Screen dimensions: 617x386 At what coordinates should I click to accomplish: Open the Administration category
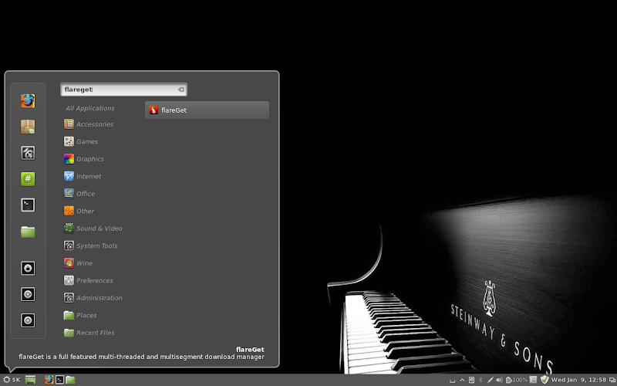click(x=93, y=298)
